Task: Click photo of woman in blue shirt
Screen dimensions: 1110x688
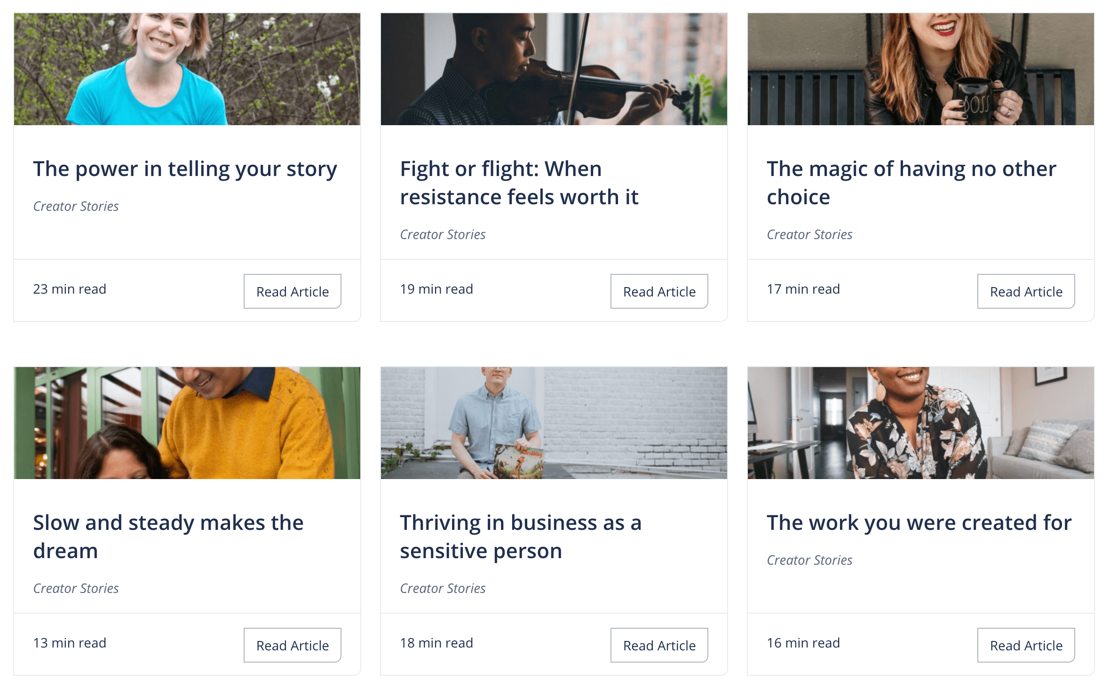Action: pos(187,69)
